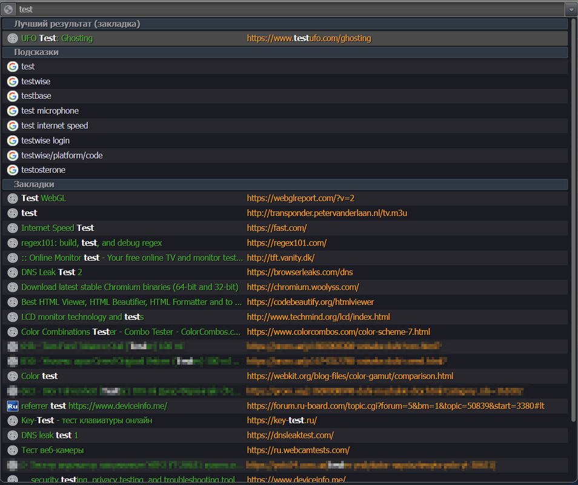This screenshot has height=485, width=578.
Task: Click the Google icon next to 'testbase'
Action: (13, 96)
